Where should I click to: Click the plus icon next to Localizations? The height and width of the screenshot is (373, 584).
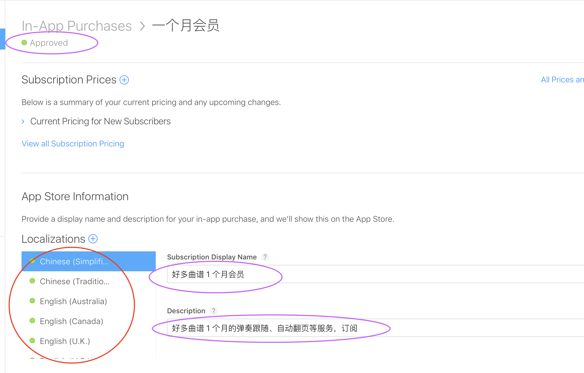point(93,239)
